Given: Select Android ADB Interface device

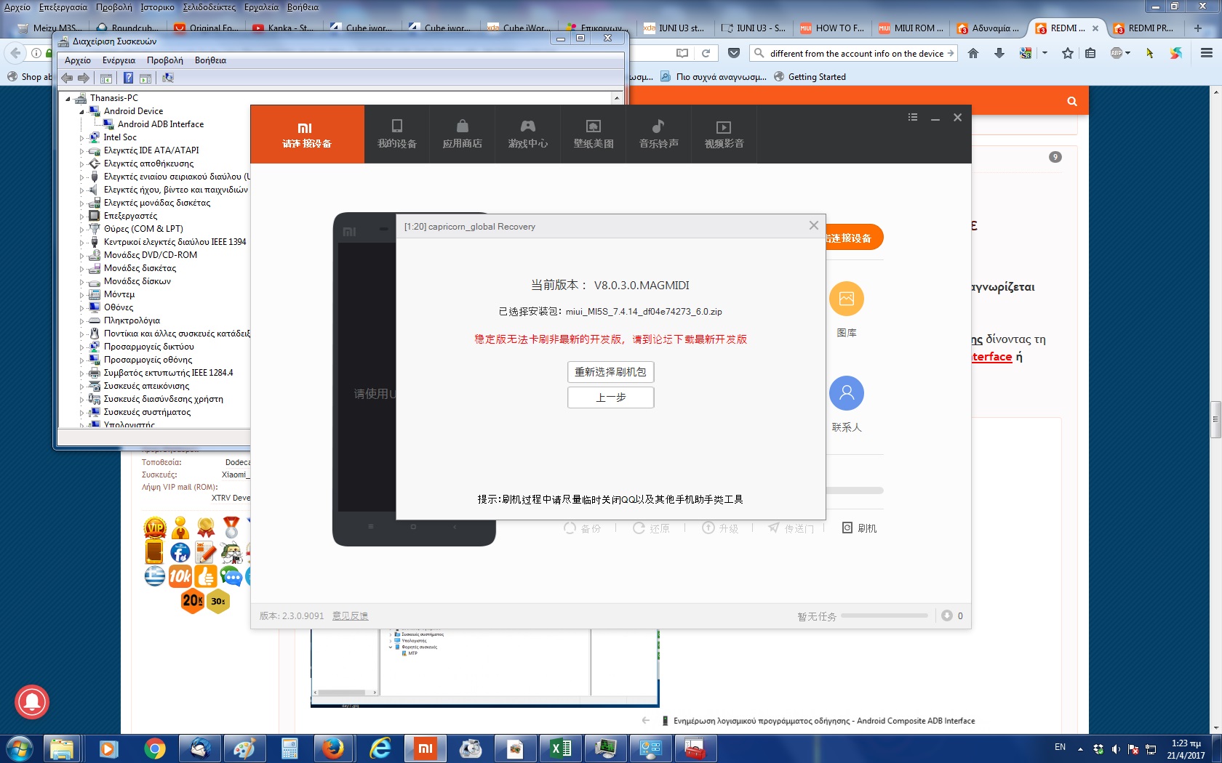Looking at the screenshot, I should point(160,124).
